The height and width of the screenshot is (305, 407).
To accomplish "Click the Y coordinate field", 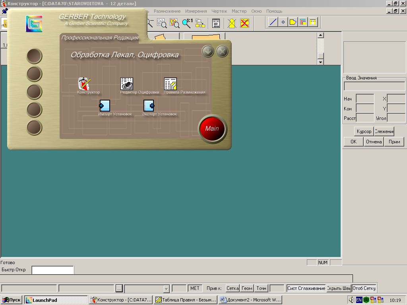I will coord(396,108).
